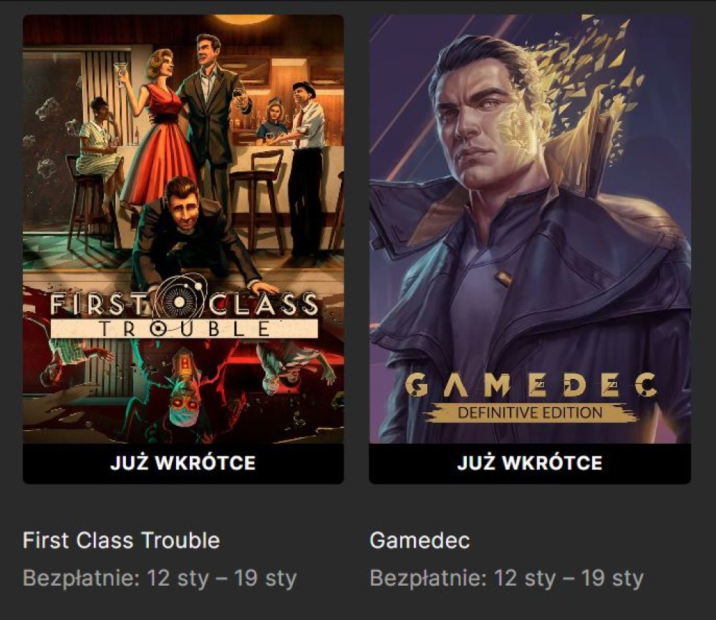Screen dimensions: 716x620
Task: Open the Gamedec title link
Action: (420, 540)
